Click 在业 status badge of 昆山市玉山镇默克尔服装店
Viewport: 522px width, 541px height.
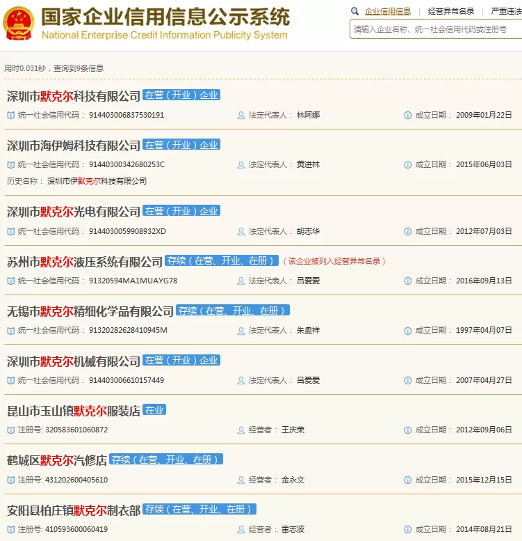coord(154,410)
